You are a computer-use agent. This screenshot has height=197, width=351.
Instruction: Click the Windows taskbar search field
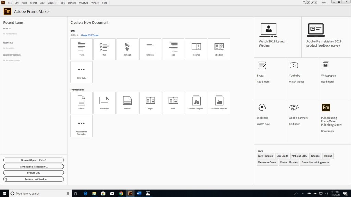(x=38, y=194)
